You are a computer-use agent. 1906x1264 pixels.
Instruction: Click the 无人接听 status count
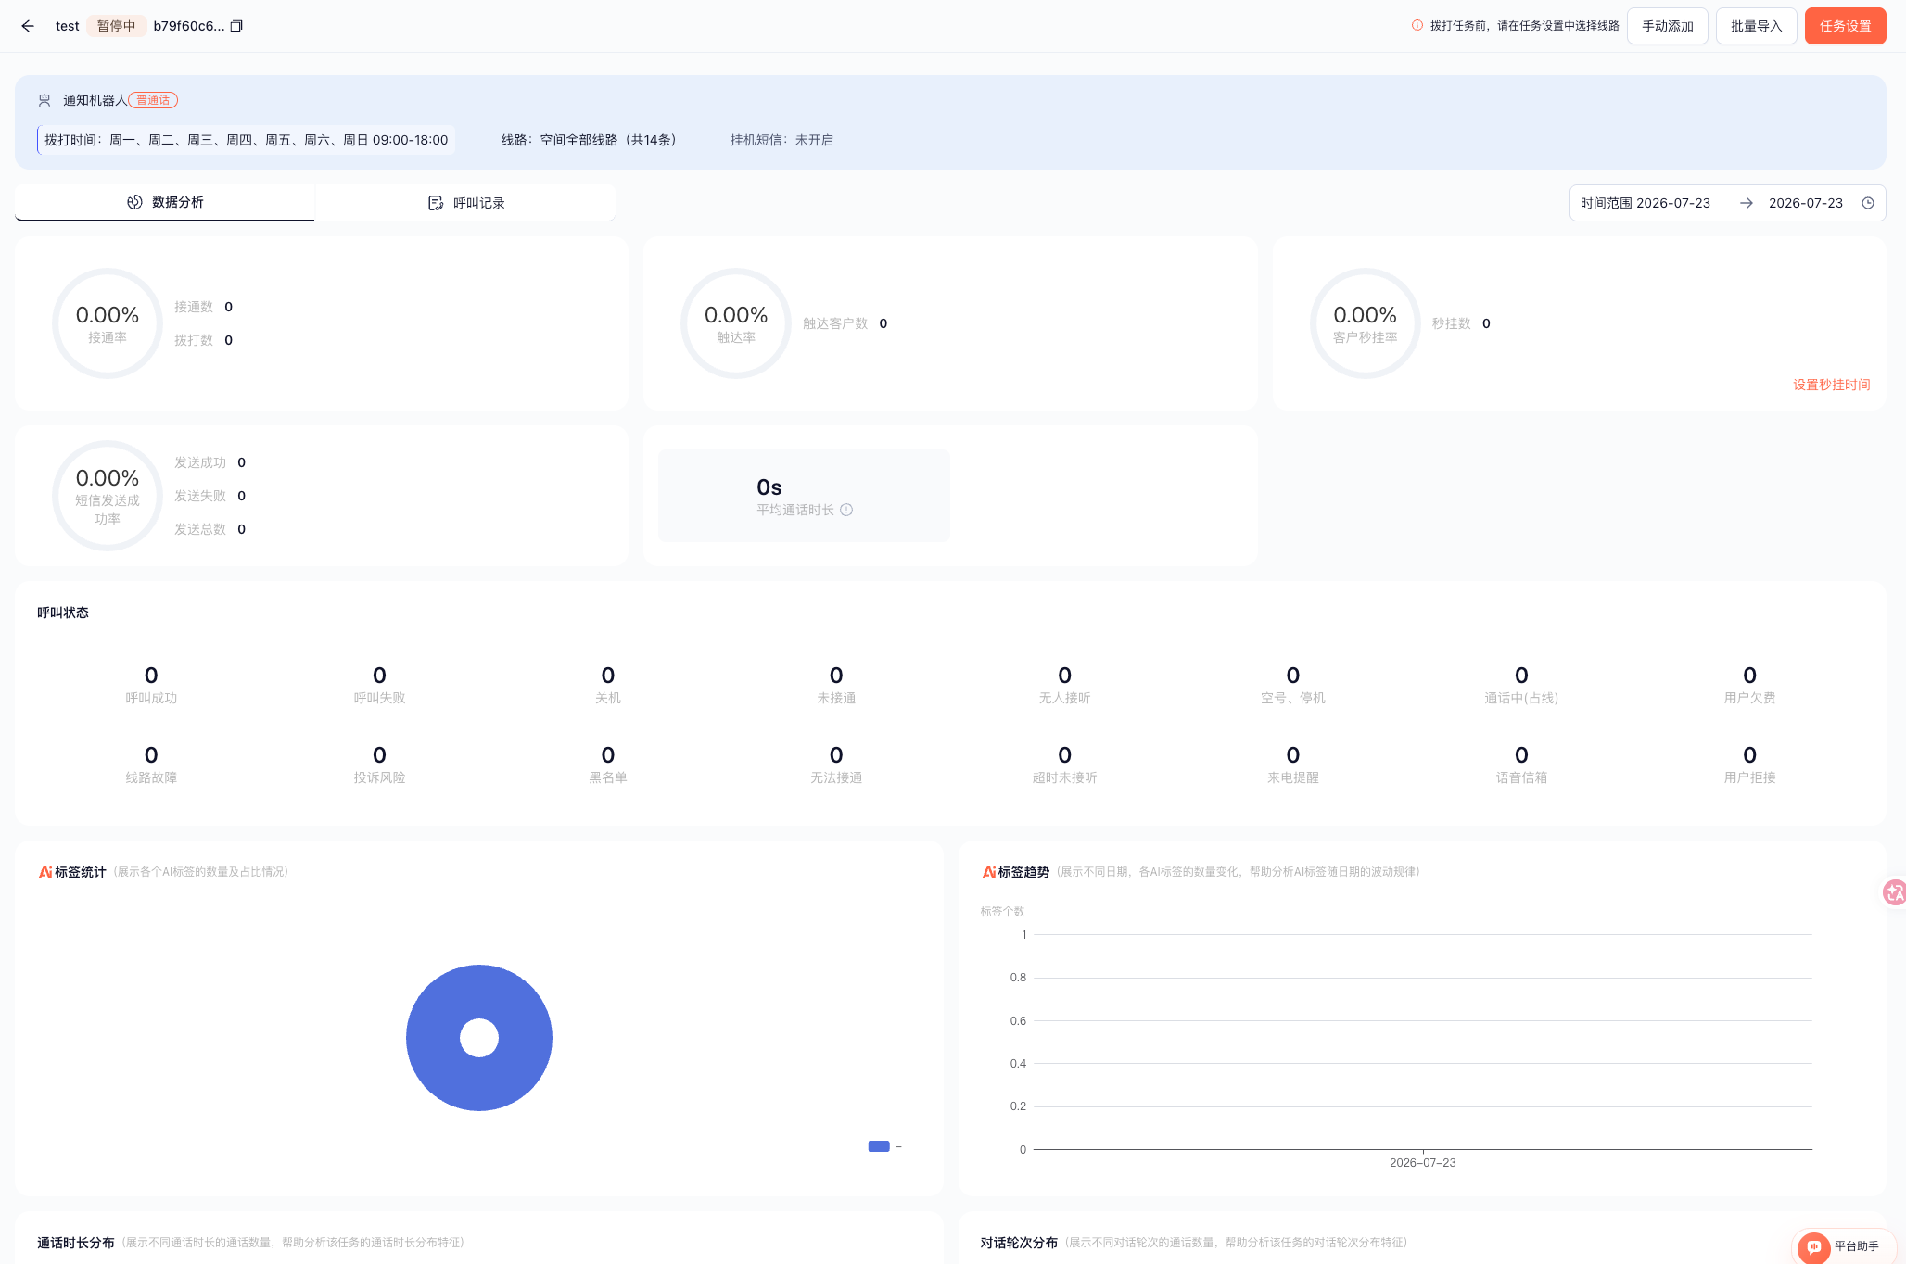pos(1064,676)
